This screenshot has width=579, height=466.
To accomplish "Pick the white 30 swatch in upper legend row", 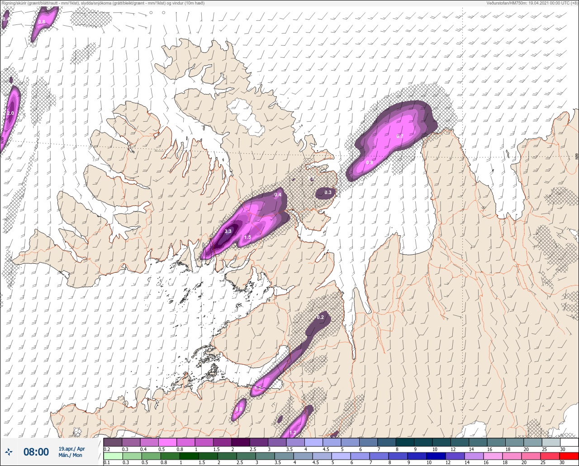I will pyautogui.click(x=569, y=442).
